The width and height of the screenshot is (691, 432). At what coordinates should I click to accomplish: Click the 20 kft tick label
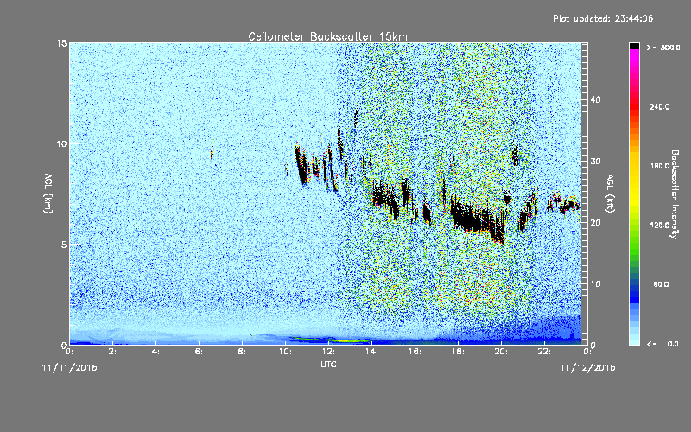(595, 223)
